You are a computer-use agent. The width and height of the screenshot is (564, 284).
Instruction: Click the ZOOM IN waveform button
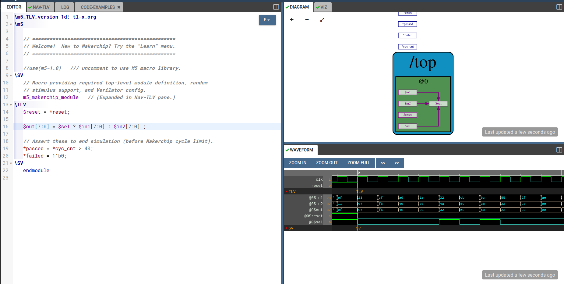coord(298,163)
